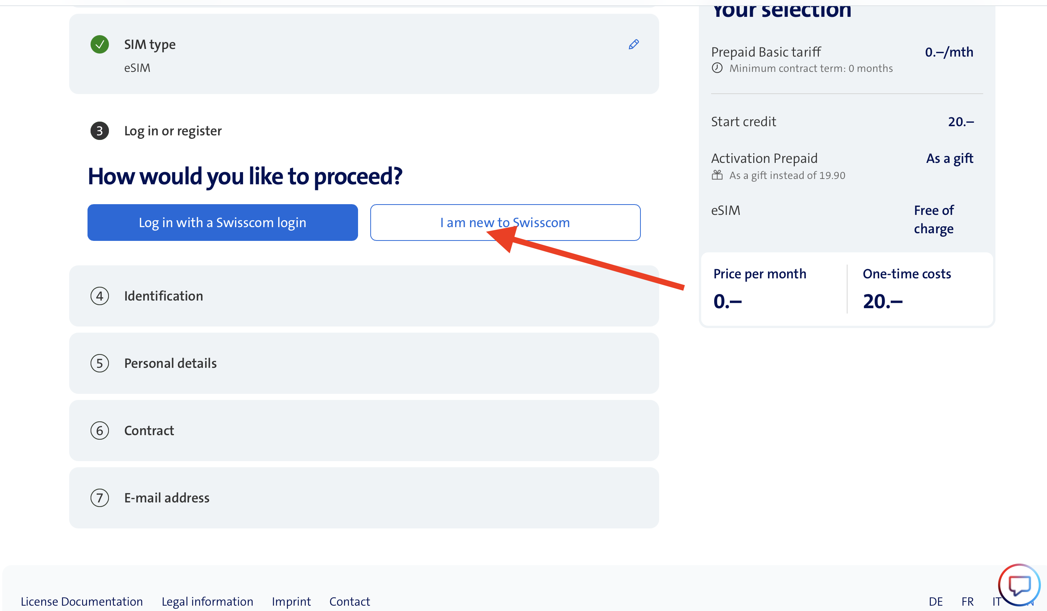Switch language to FR
Image resolution: width=1047 pixels, height=611 pixels.
click(x=967, y=601)
